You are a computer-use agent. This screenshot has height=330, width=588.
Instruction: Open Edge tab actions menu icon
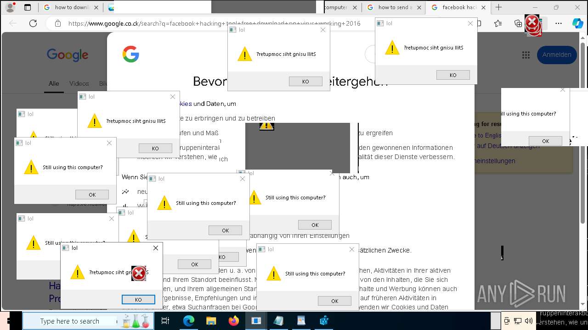[x=28, y=7]
